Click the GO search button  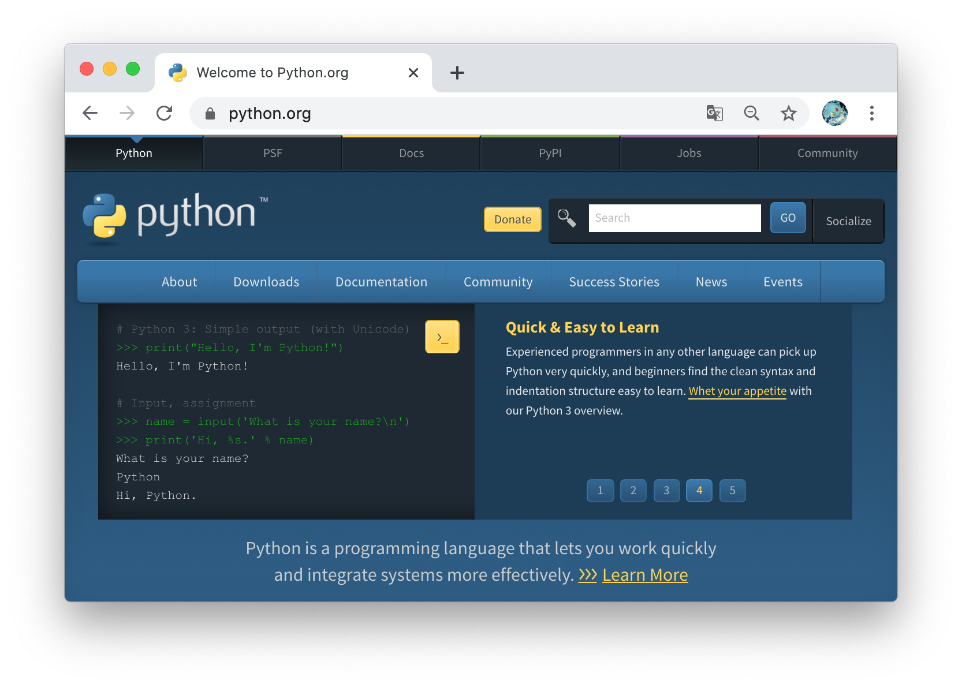[x=788, y=218]
